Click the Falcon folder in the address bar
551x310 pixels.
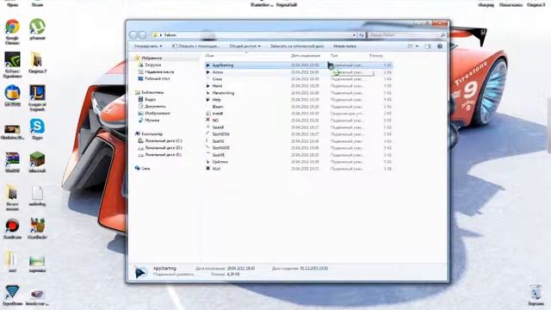(170, 35)
